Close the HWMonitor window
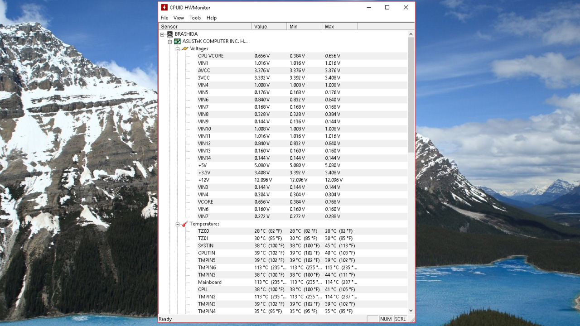 tap(406, 7)
